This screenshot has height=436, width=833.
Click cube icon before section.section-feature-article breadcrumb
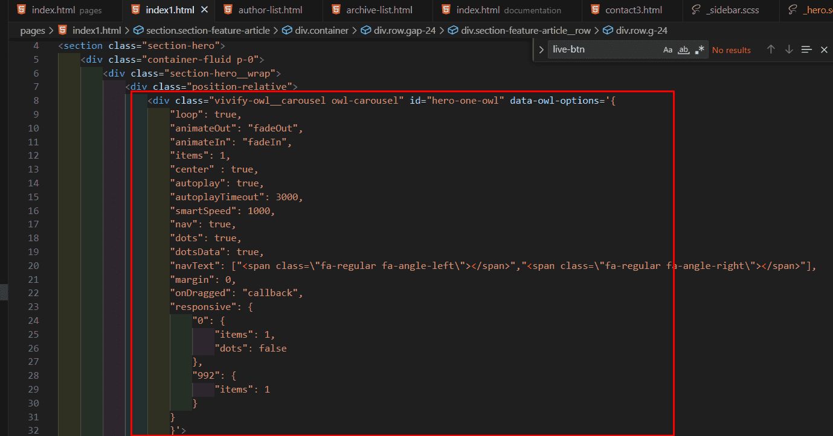[x=138, y=30]
